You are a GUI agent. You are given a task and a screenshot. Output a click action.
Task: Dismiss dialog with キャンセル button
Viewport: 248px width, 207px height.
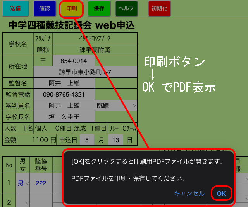click(189, 193)
